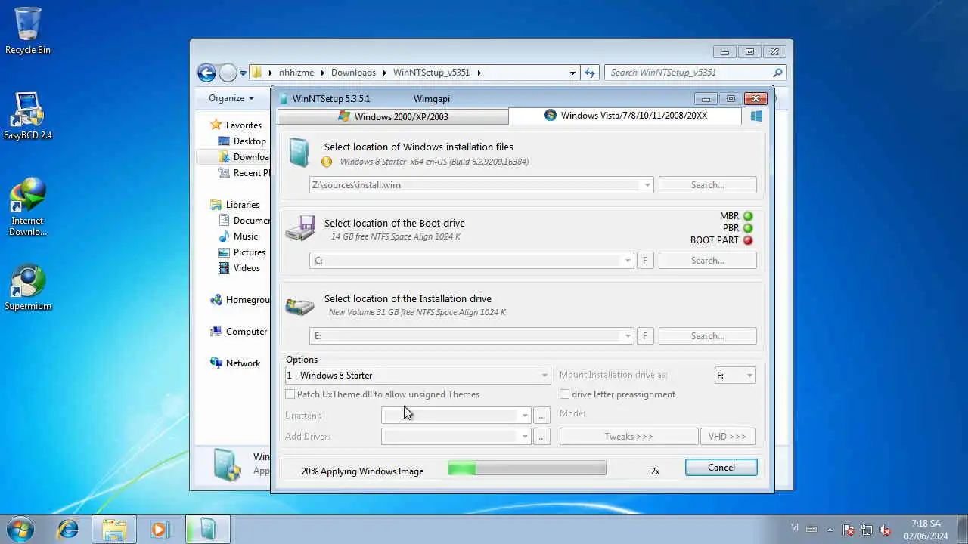
Task: Open Internet Download Manager desktop icon
Action: pyautogui.click(x=28, y=206)
